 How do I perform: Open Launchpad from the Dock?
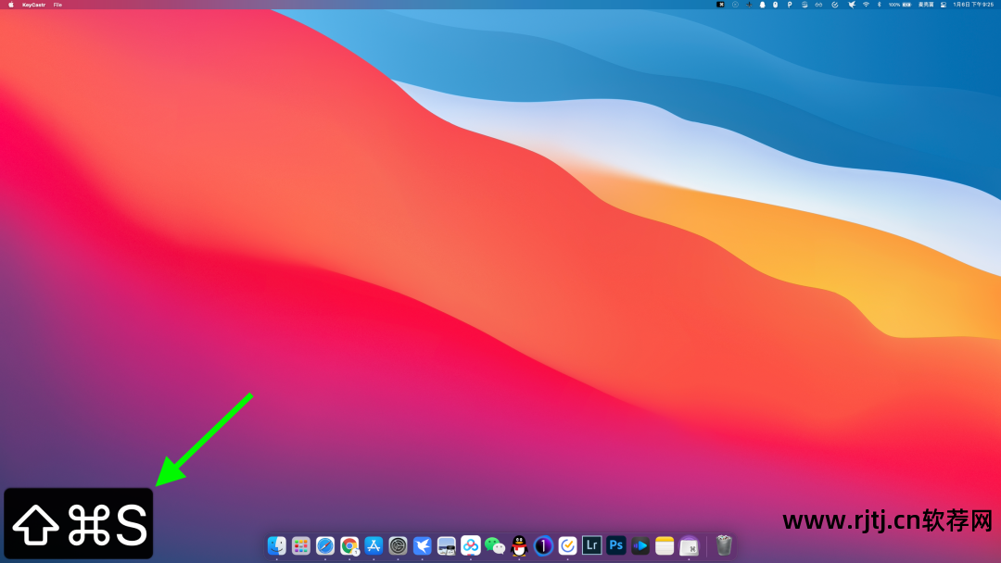tap(300, 546)
